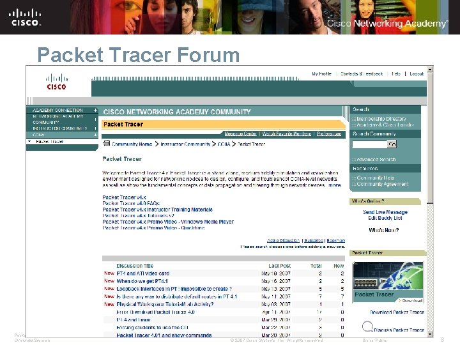Open Advanced Search link
Viewport: 460px width, 345px height.
(x=376, y=160)
